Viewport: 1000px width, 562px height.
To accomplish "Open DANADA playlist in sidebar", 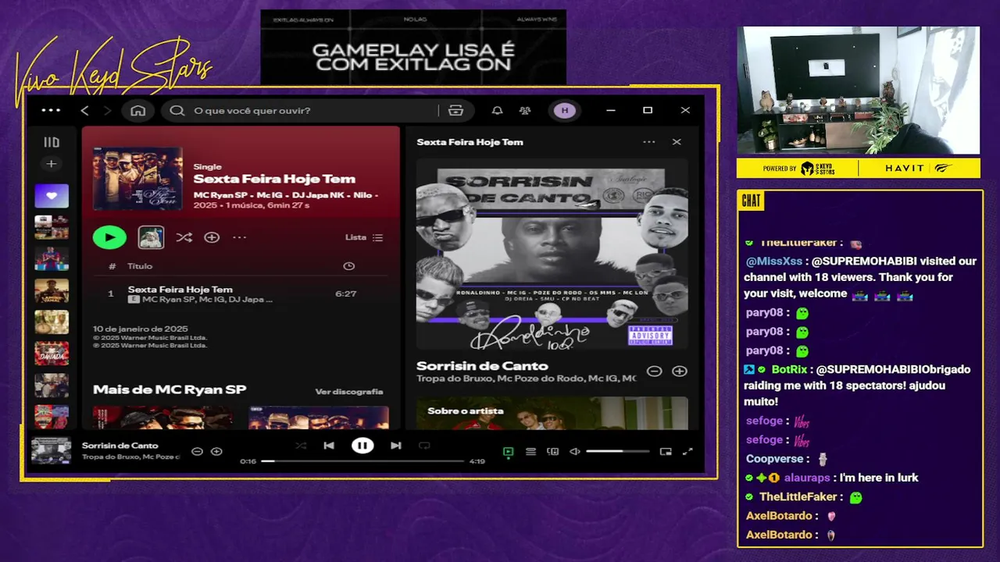I will [x=52, y=354].
